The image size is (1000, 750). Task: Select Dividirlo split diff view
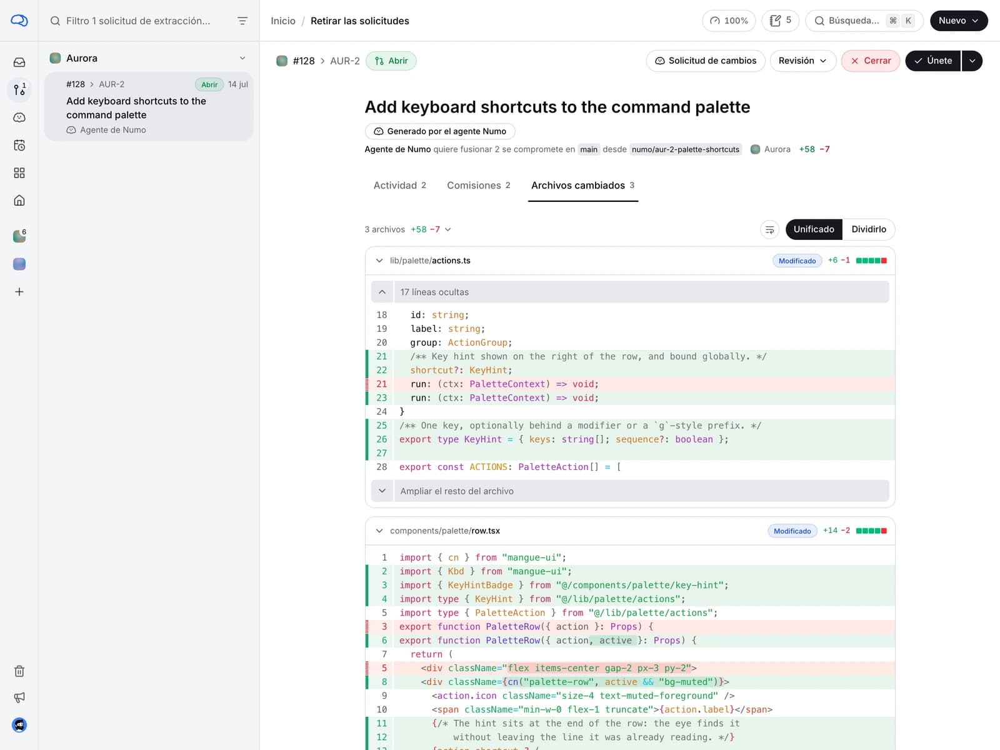click(x=869, y=229)
